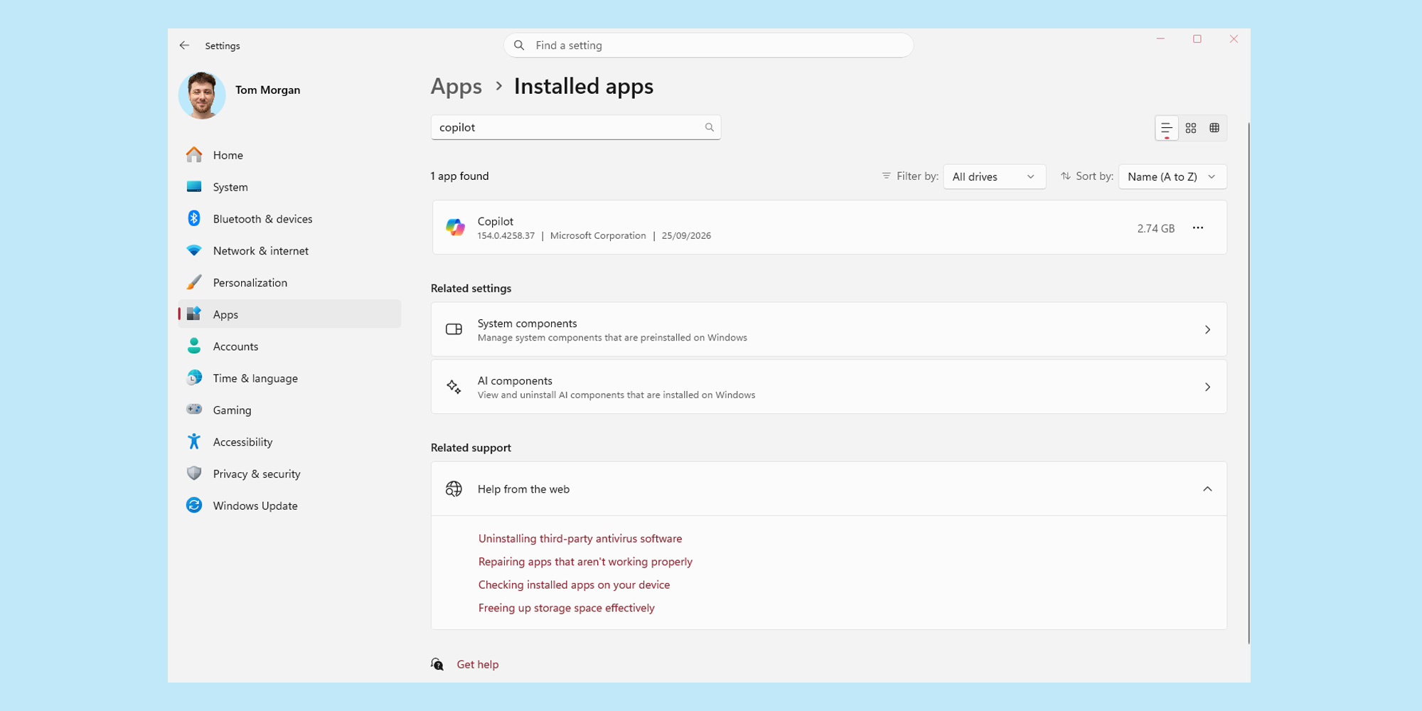This screenshot has height=711, width=1422.
Task: Open Accounts in the sidebar
Action: pyautogui.click(x=289, y=346)
